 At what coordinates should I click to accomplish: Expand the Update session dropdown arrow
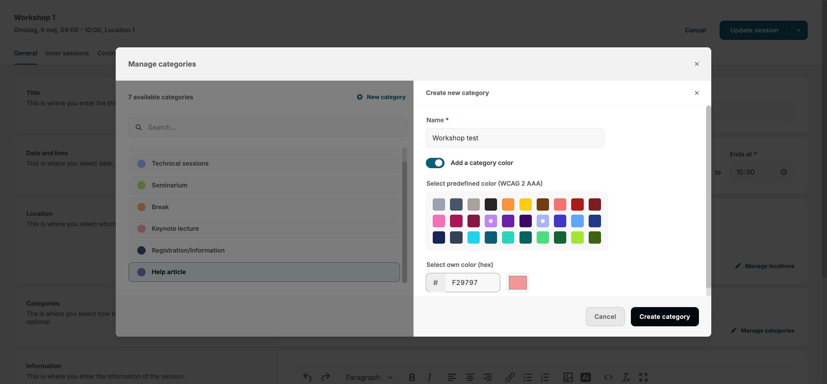798,30
